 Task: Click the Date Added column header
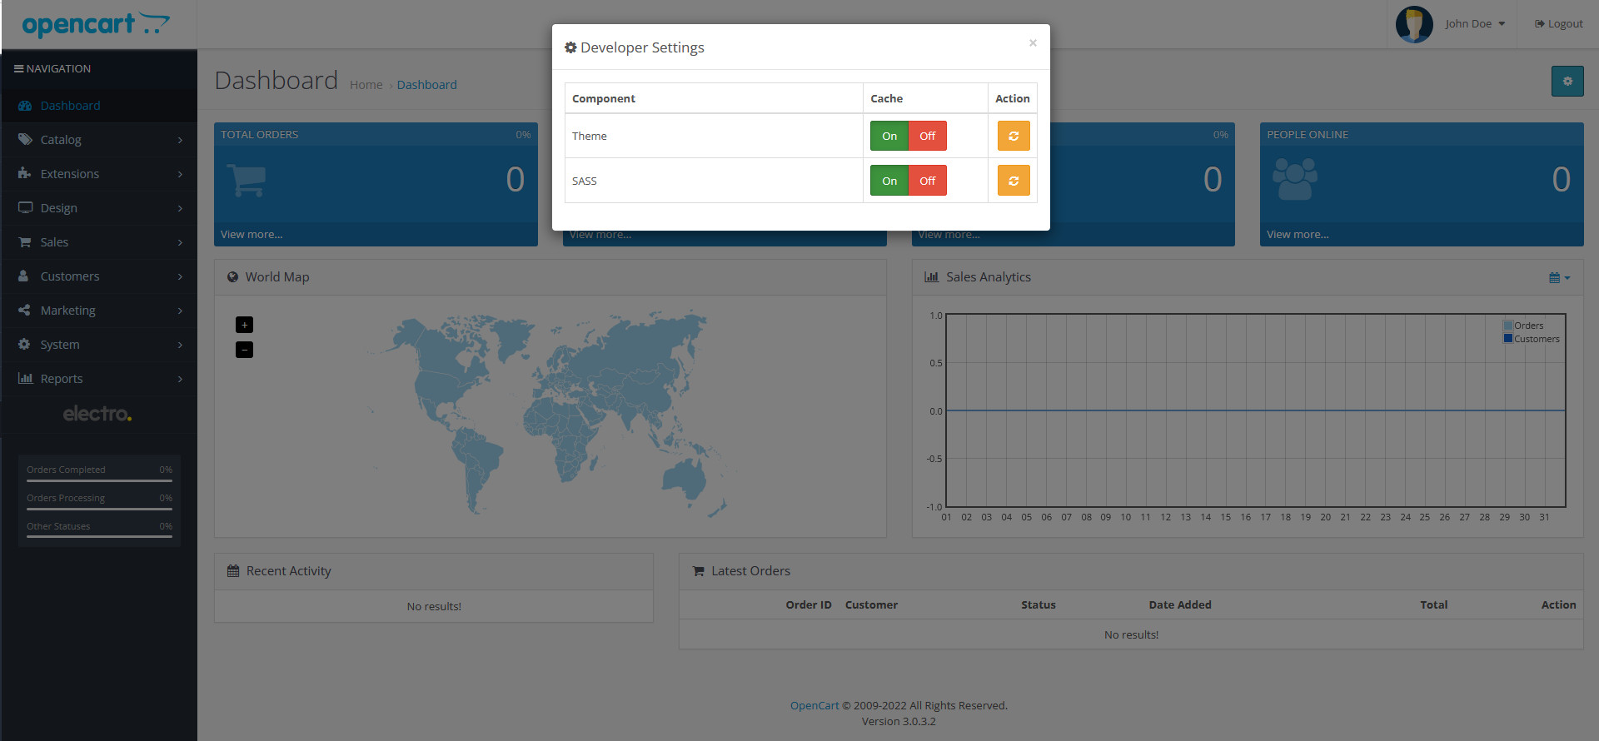(1180, 605)
